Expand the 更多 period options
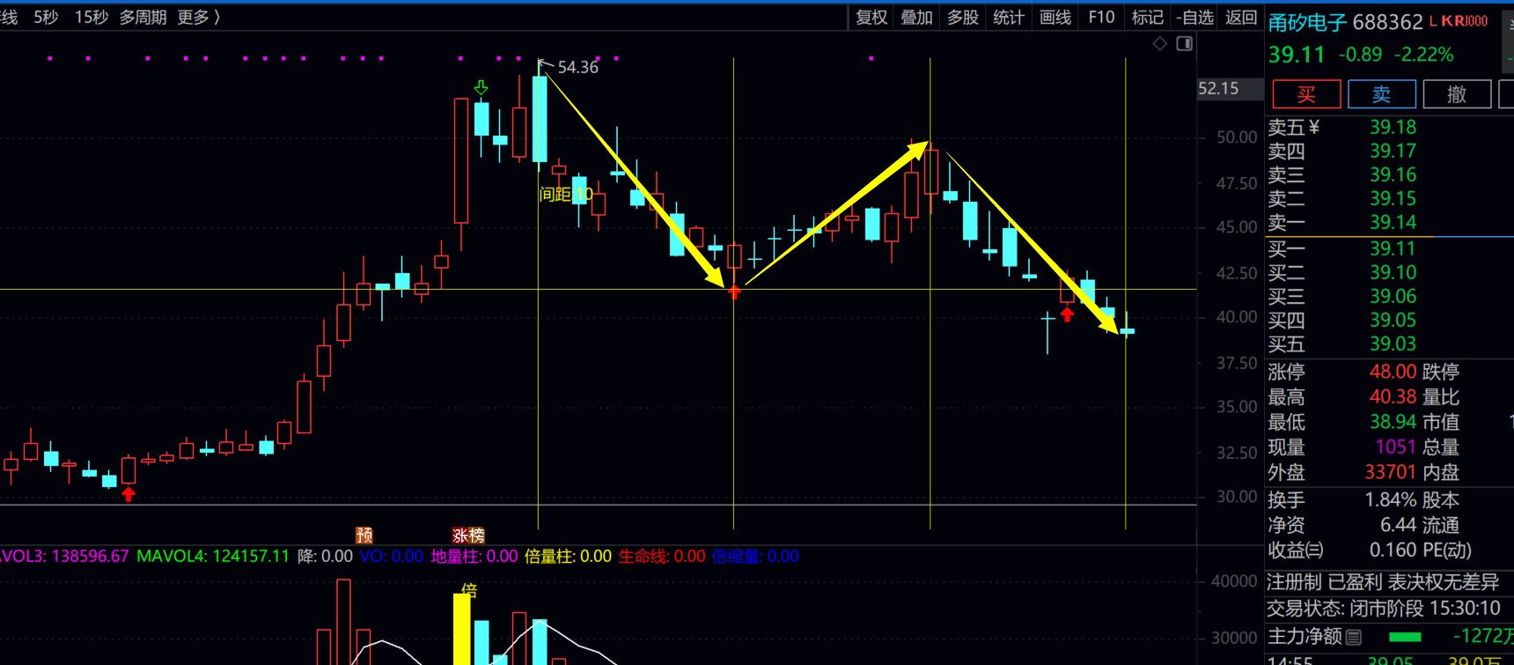 tap(198, 18)
